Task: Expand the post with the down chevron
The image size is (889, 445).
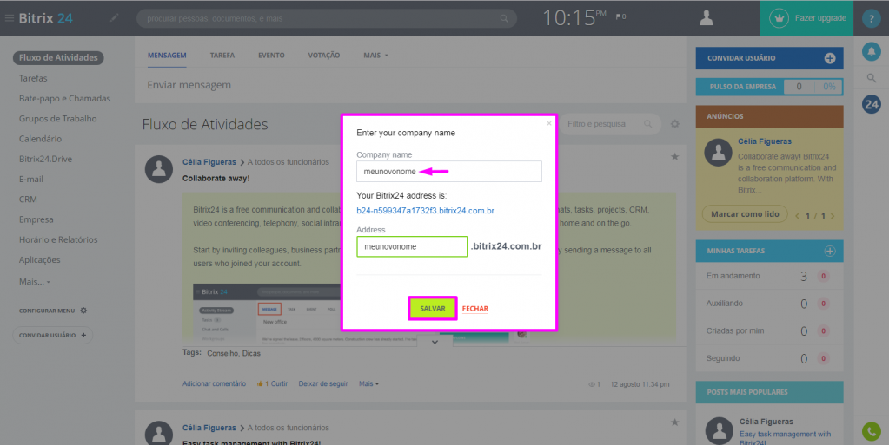Action: [x=435, y=342]
